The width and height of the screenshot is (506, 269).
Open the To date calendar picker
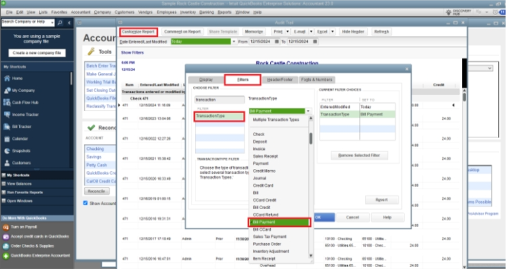pos(315,41)
